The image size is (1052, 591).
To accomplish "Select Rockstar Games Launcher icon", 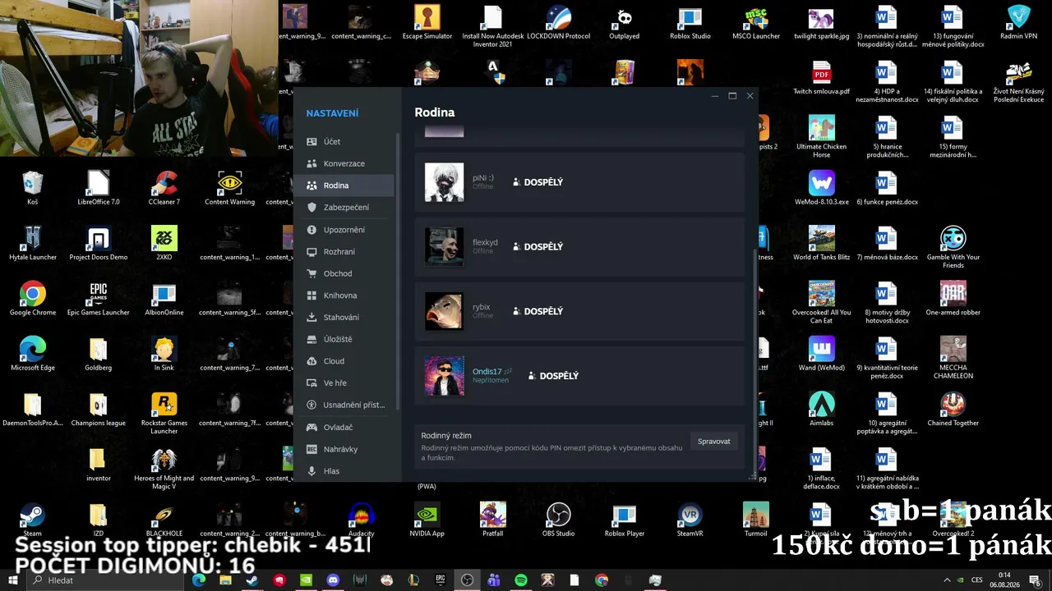I will (164, 413).
